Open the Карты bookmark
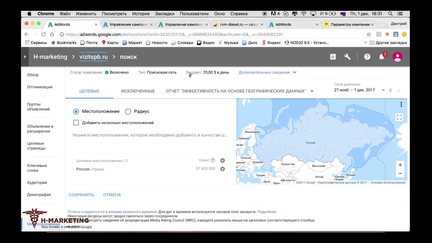The image size is (432, 243). click(x=110, y=43)
